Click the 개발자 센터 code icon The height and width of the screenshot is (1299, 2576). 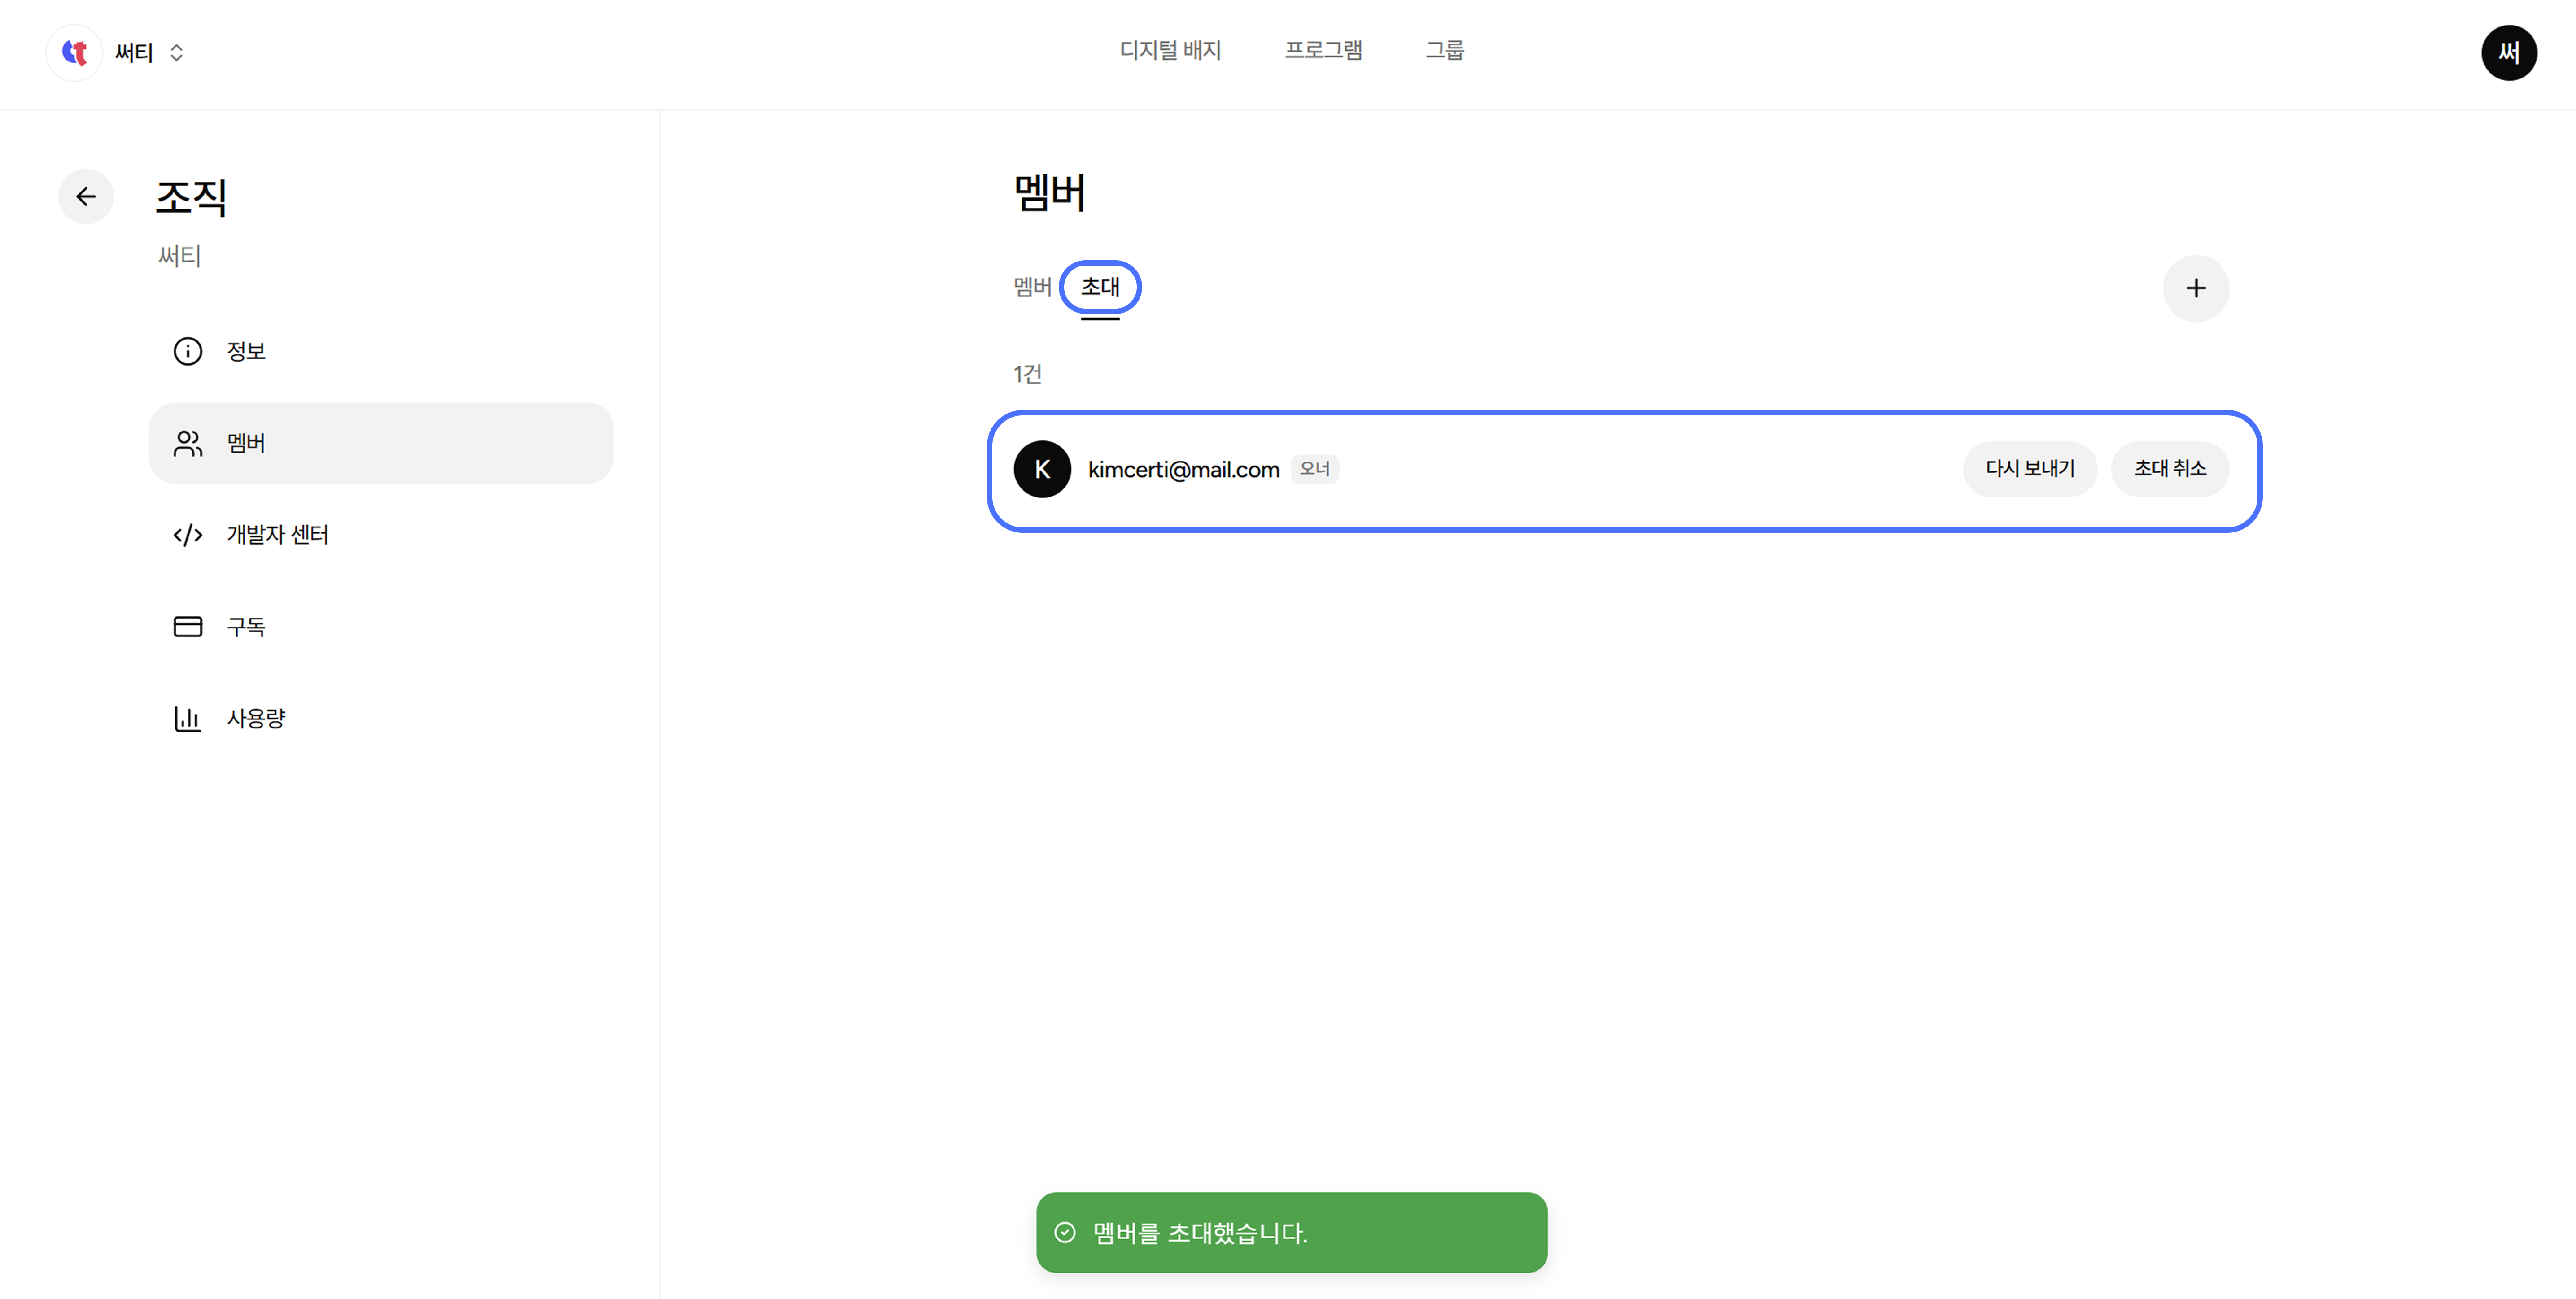tap(188, 535)
